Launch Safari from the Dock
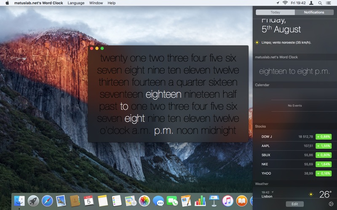337x210 pixels. pyautogui.click(x=47, y=201)
